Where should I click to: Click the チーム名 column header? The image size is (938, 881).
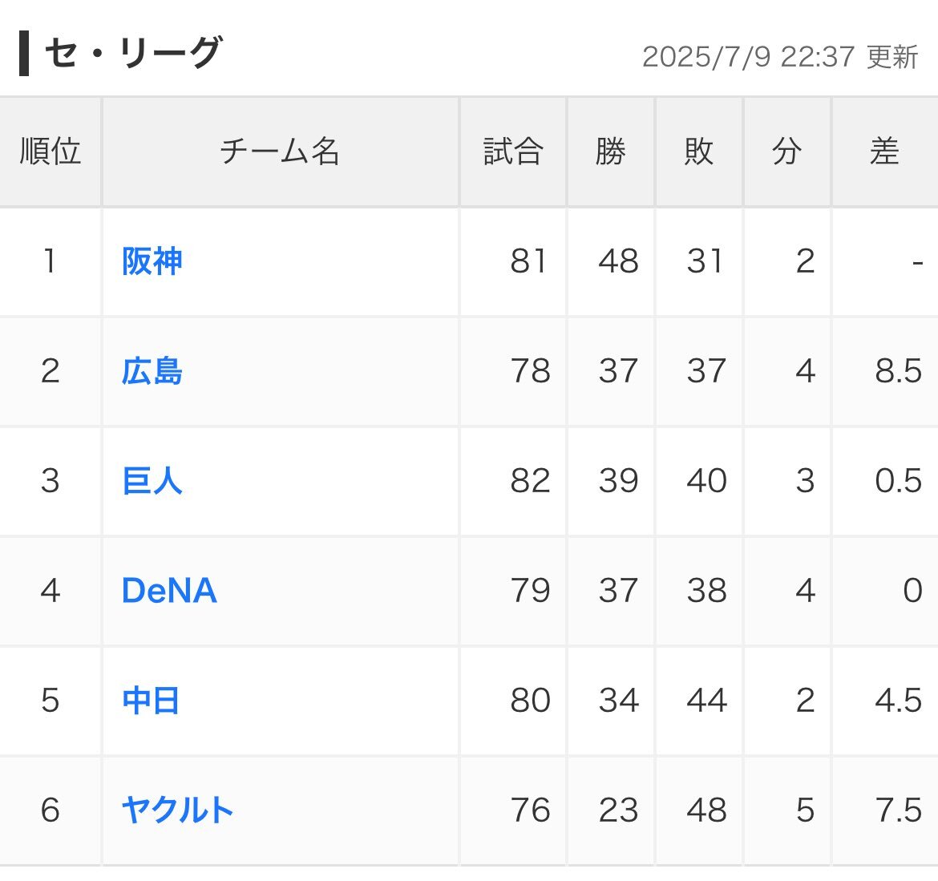click(280, 152)
